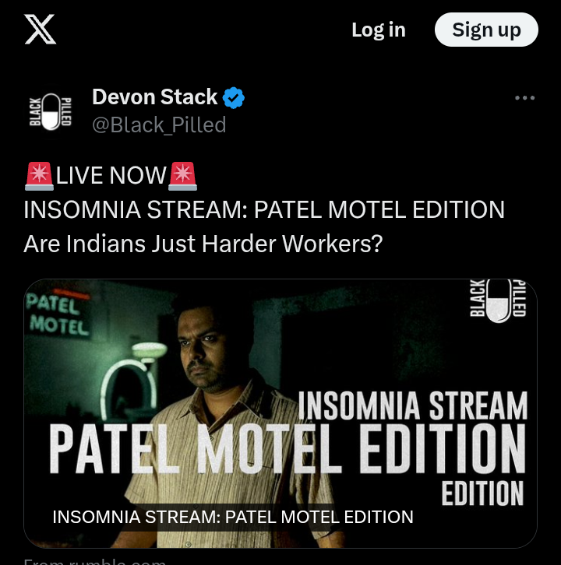Click the INSOMNIA STREAM: PATEL MOTEL EDITION post line

tap(264, 209)
